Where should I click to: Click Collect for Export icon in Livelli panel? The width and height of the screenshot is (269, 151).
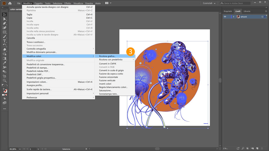(238, 148)
